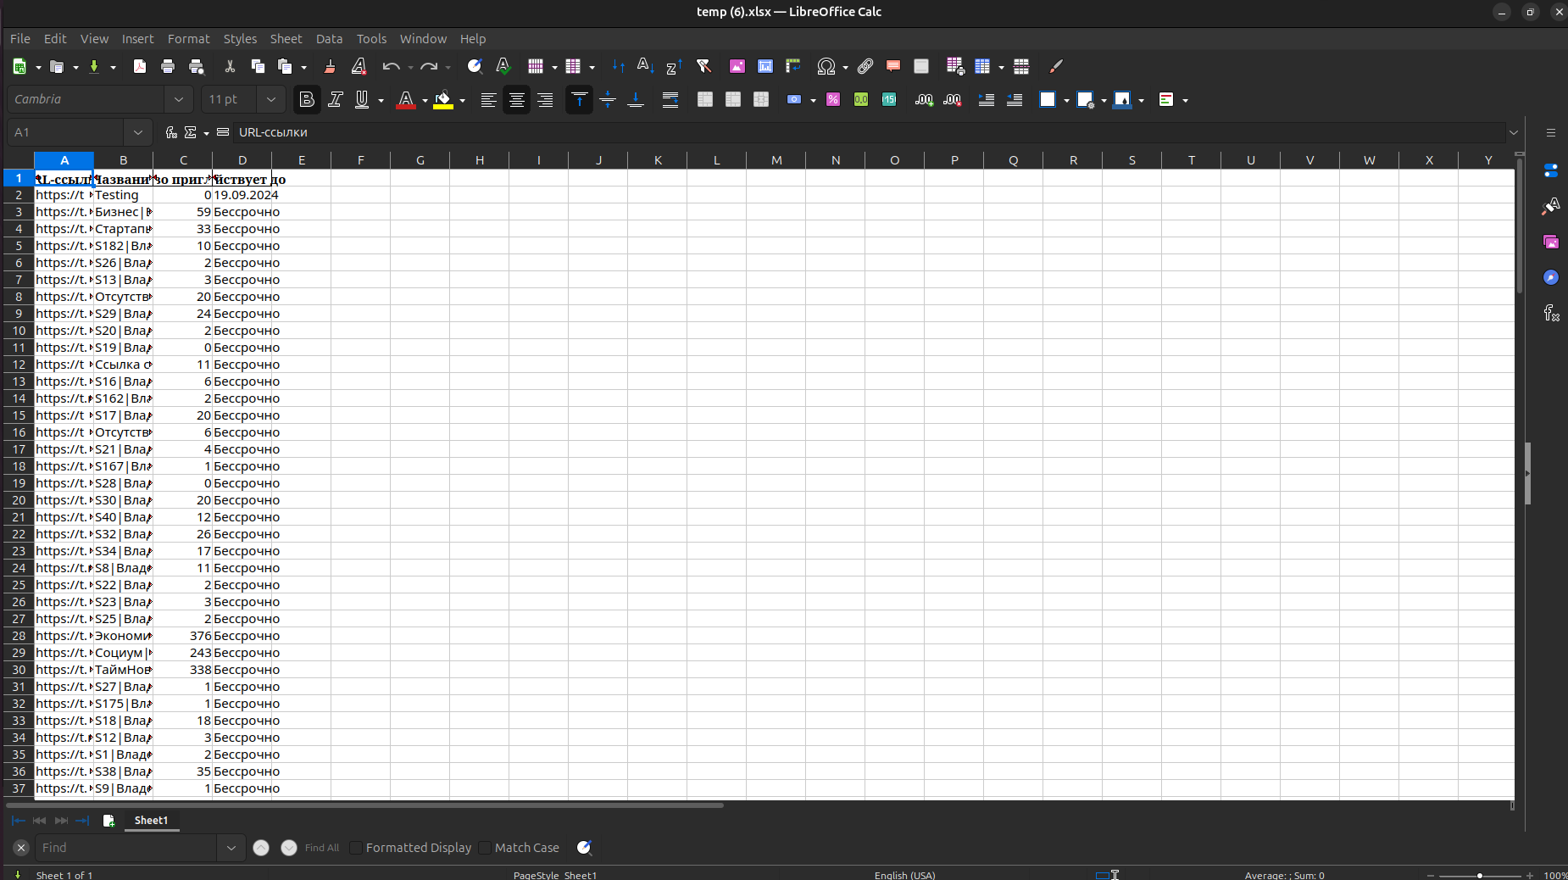Open the Navigator sidebar compass icon
Image resolution: width=1568 pixels, height=880 pixels.
(1551, 277)
